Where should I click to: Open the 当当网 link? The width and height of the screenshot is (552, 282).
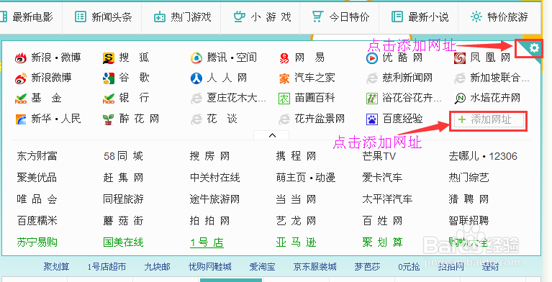(x=296, y=199)
